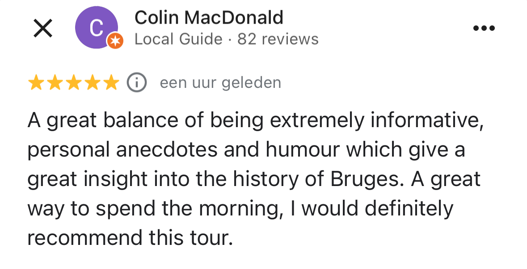Click the middle star of the rating
The height and width of the screenshot is (269, 527).
click(x=73, y=82)
